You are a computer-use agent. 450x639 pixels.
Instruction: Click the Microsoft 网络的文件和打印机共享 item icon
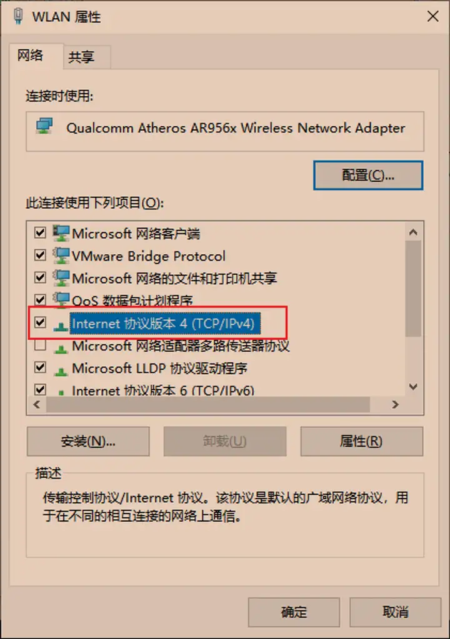click(61, 278)
